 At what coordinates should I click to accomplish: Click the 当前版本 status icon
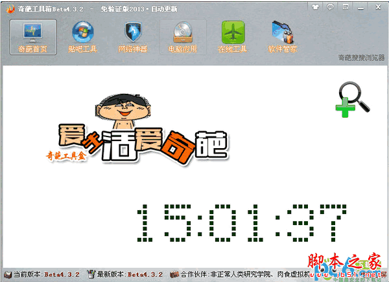point(8,274)
